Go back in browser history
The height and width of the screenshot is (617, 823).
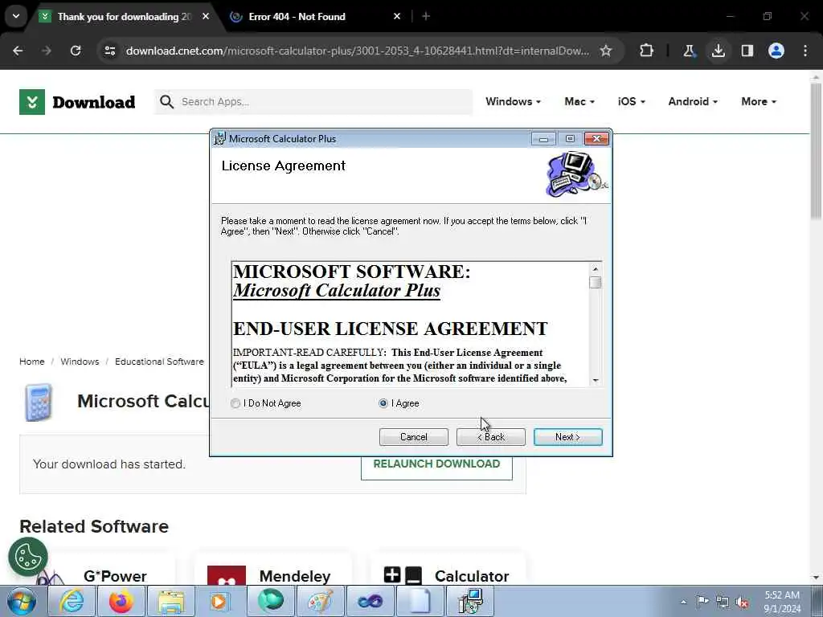click(18, 51)
